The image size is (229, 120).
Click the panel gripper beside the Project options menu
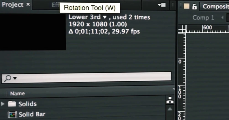(173, 5)
